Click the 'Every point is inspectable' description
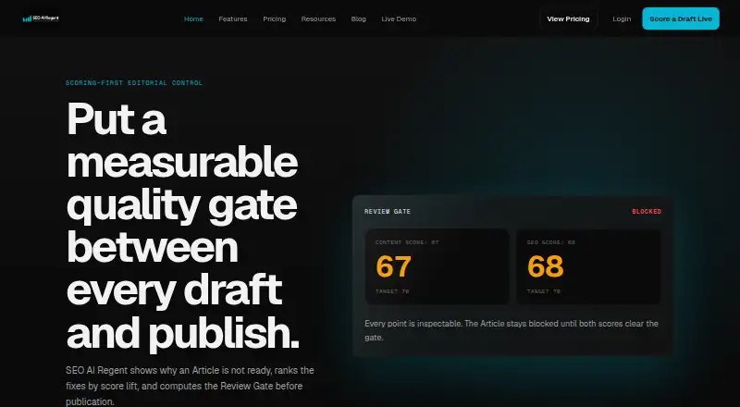 pos(512,330)
